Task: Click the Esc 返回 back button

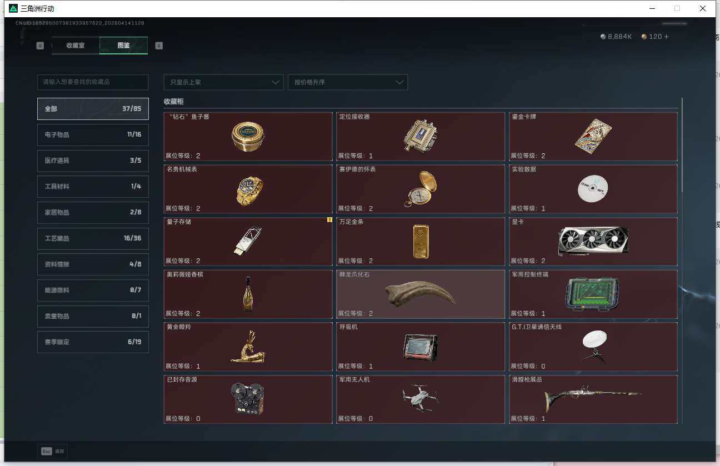Action: [x=53, y=452]
